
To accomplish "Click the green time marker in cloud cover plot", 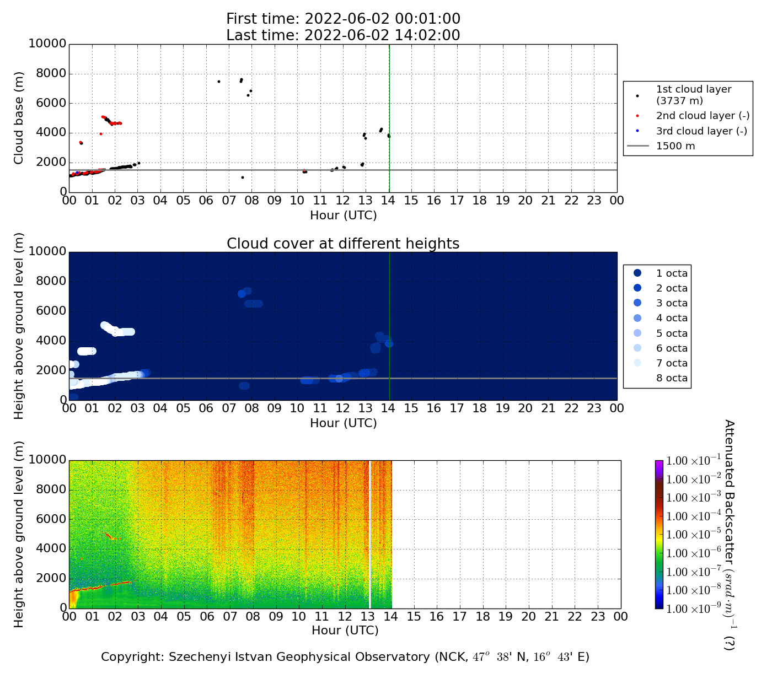I will 389,326.
